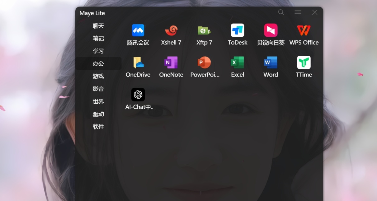Open AI-Chat app icon
377x201 pixels.
point(138,95)
